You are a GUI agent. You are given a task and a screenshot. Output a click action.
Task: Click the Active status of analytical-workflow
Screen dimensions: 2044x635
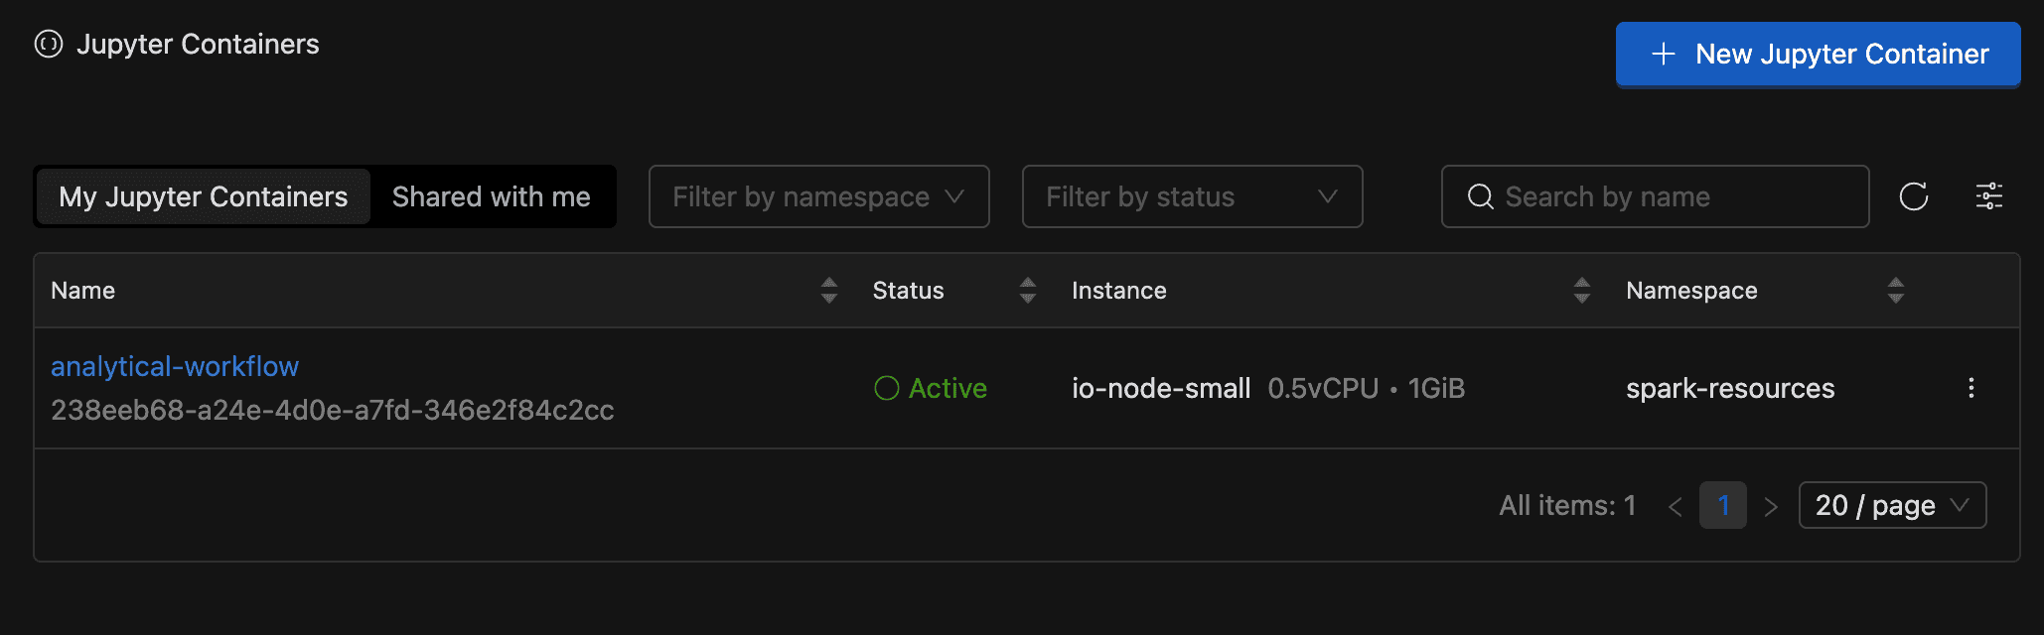pyautogui.click(x=931, y=388)
